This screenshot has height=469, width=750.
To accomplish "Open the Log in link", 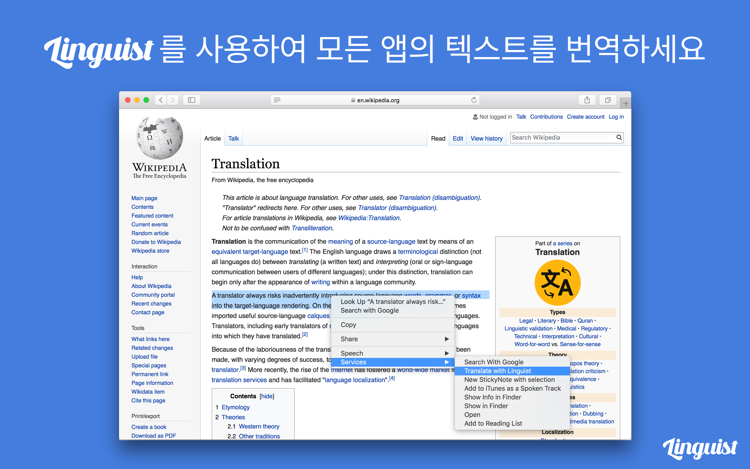I will click(x=616, y=117).
